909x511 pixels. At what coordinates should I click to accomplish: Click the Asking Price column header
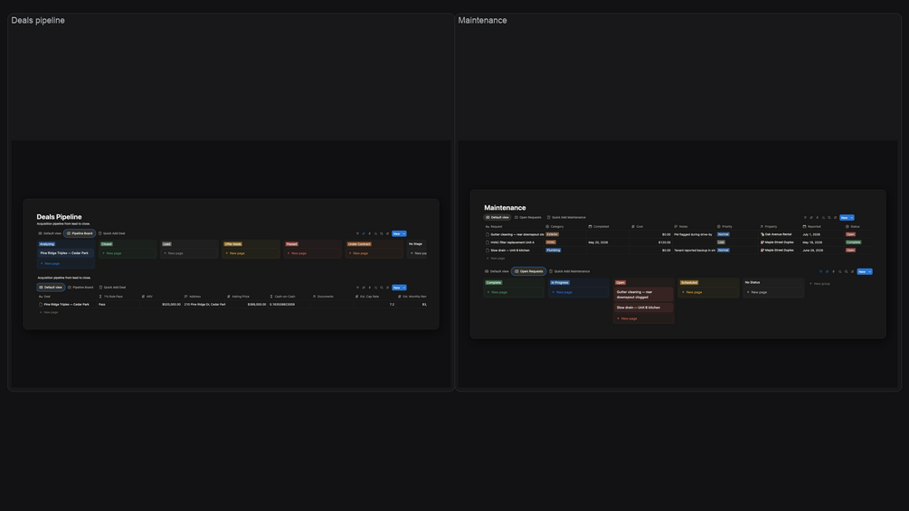tap(238, 297)
